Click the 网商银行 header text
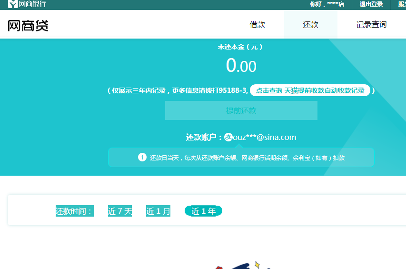This screenshot has height=269, width=406. tap(32, 4)
